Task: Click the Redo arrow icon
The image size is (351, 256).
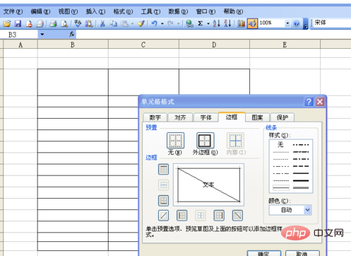Action: [x=170, y=23]
